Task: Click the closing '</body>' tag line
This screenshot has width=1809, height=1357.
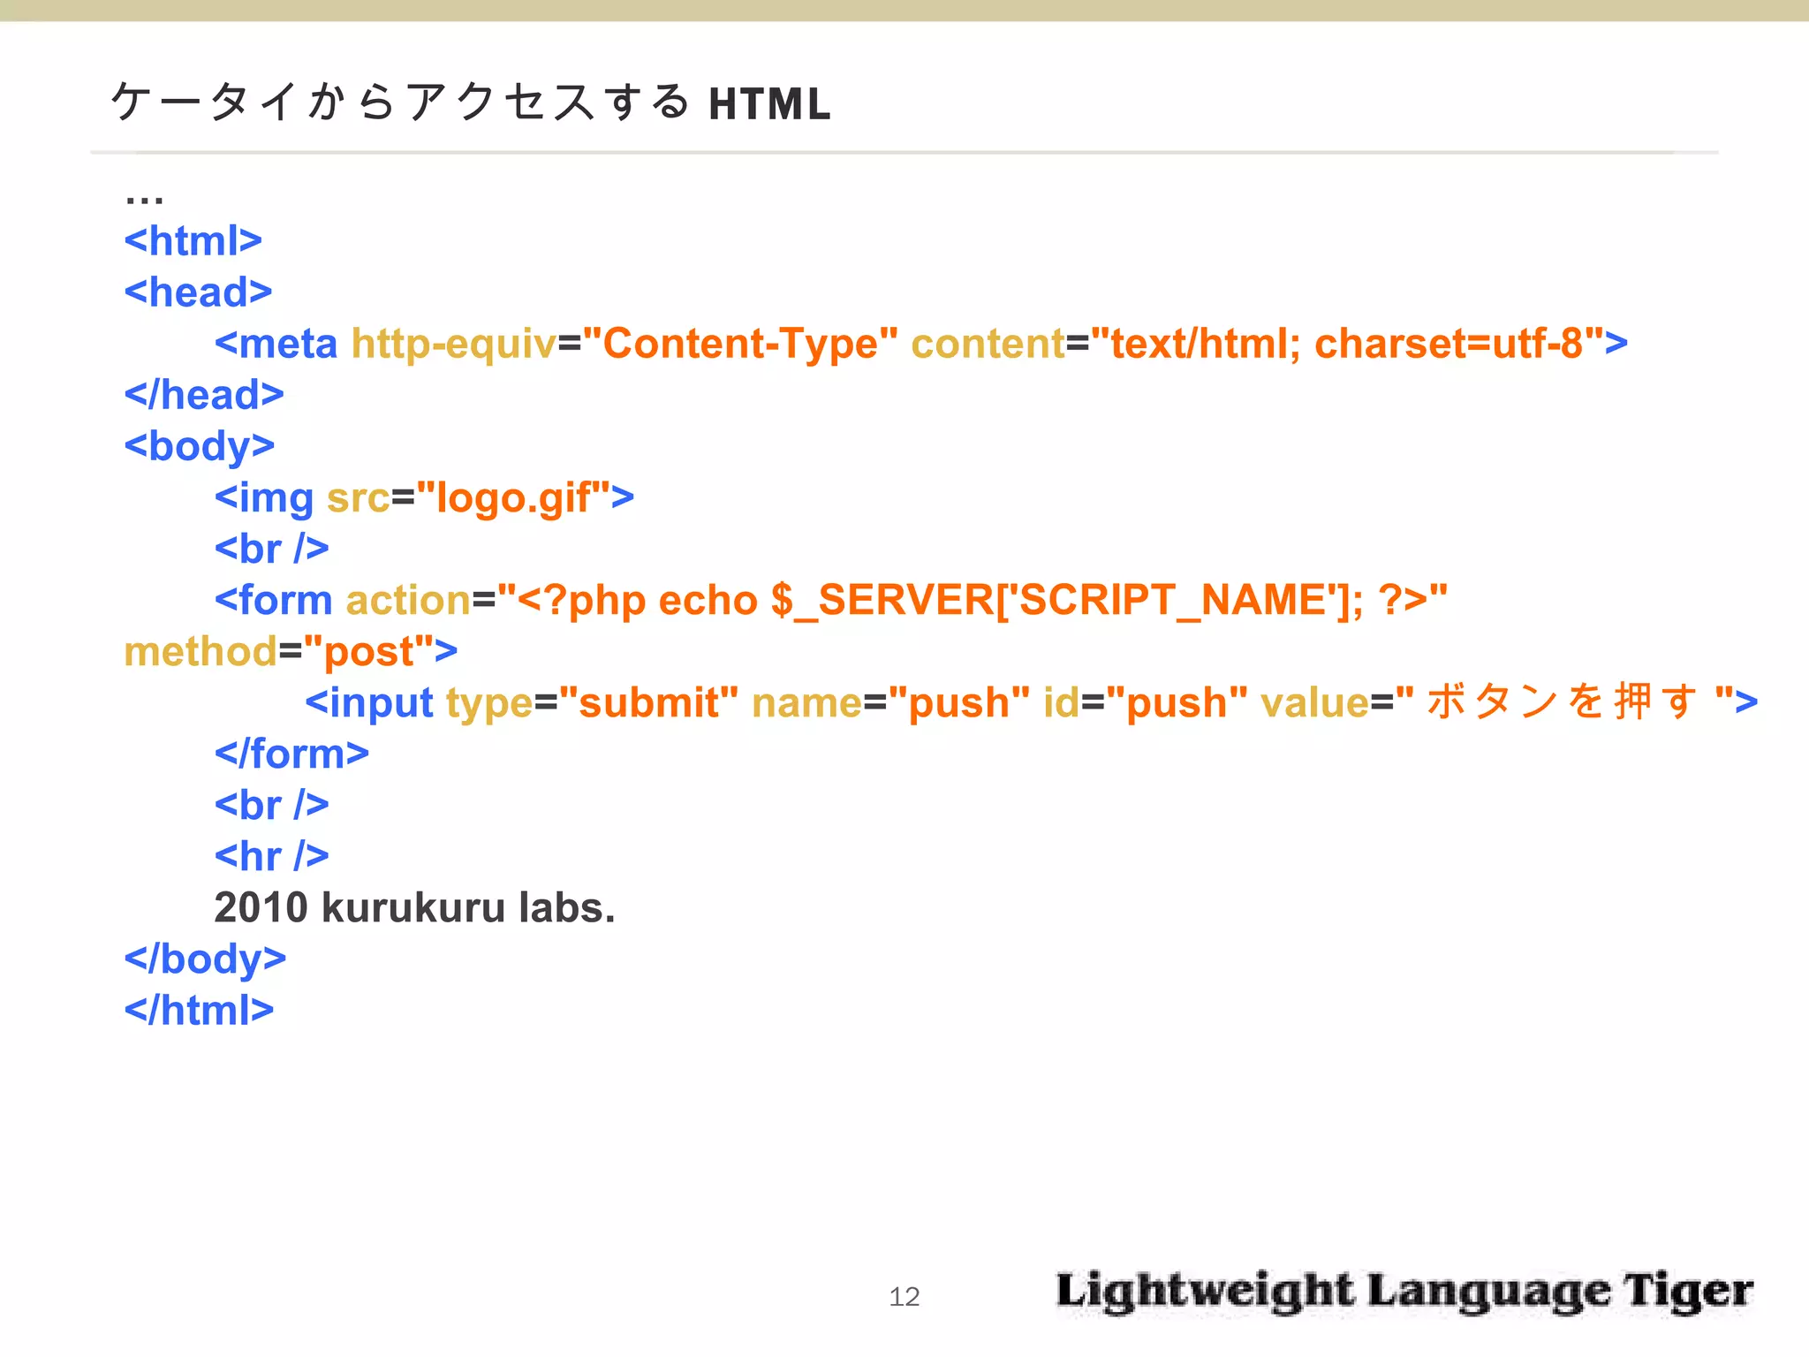Action: [205, 959]
